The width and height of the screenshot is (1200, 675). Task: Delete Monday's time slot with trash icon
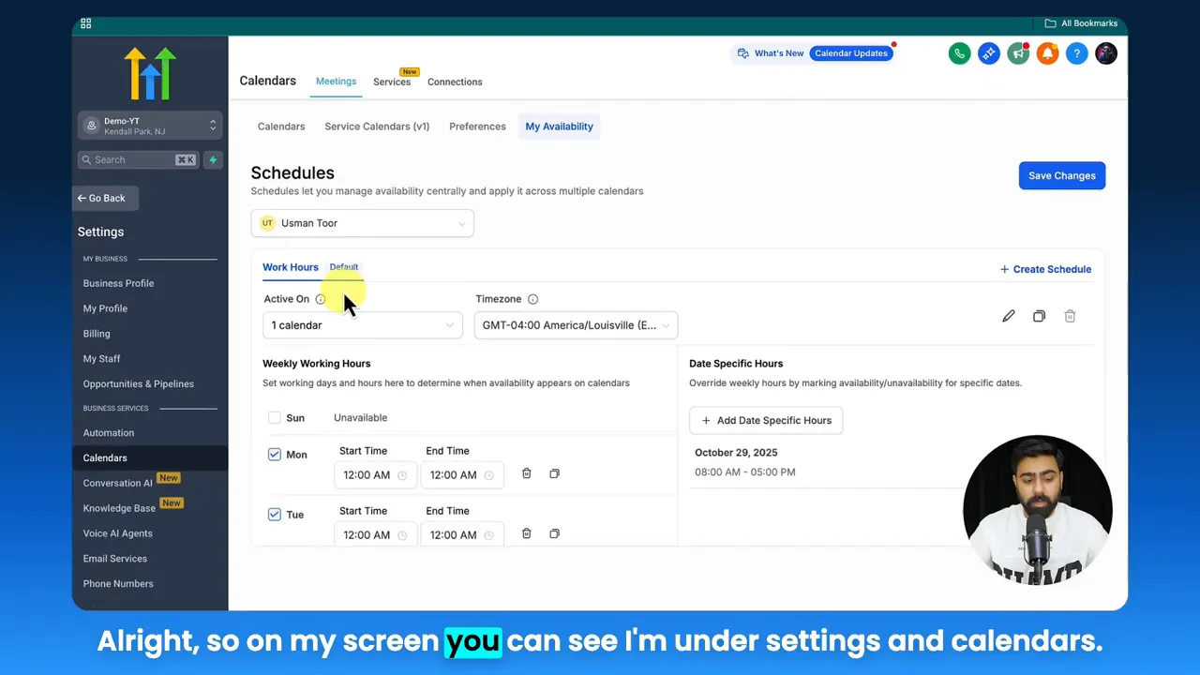coord(526,473)
